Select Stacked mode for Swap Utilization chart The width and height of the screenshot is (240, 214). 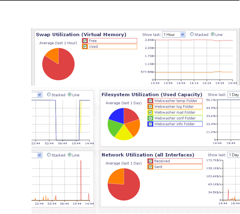click(x=192, y=35)
